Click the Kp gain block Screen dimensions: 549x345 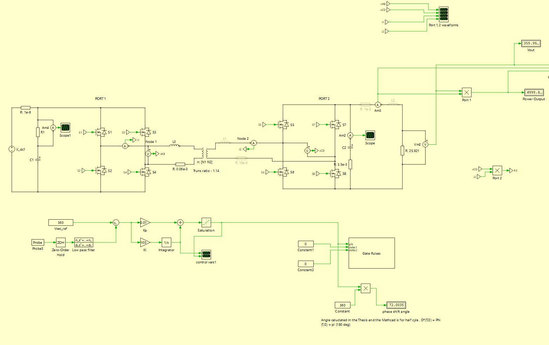pyautogui.click(x=145, y=222)
